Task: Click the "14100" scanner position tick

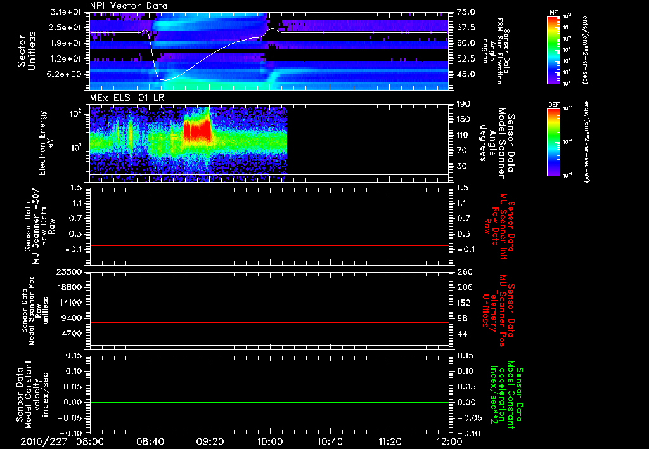Action: tap(70, 303)
